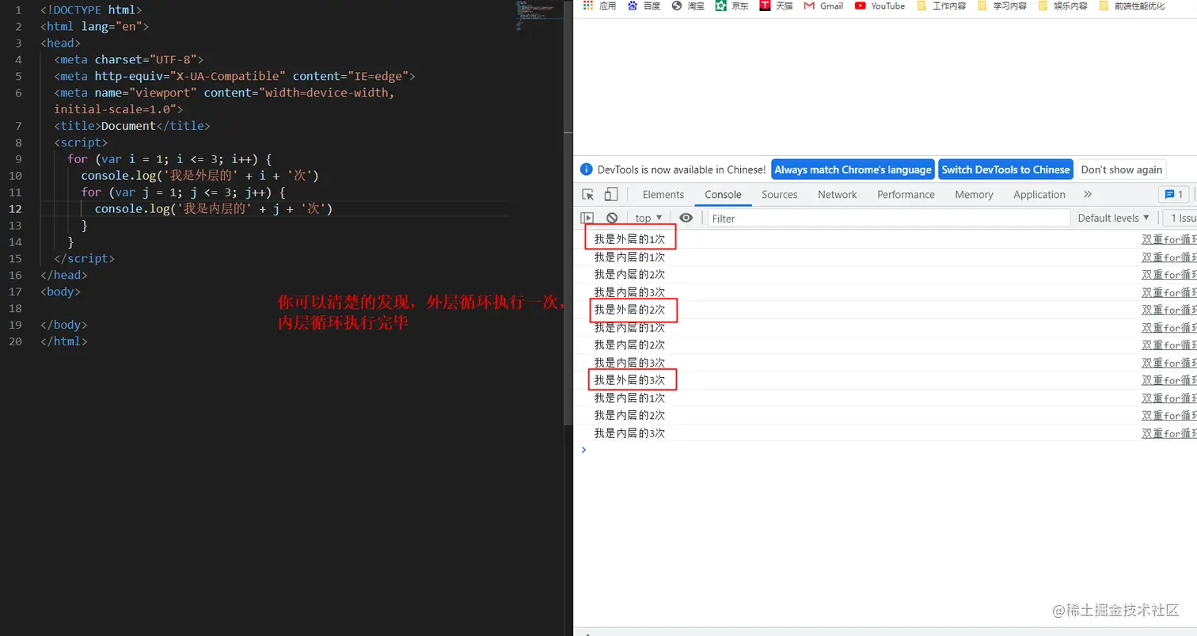
Task: Clear the console with the clear icon
Action: coord(612,218)
